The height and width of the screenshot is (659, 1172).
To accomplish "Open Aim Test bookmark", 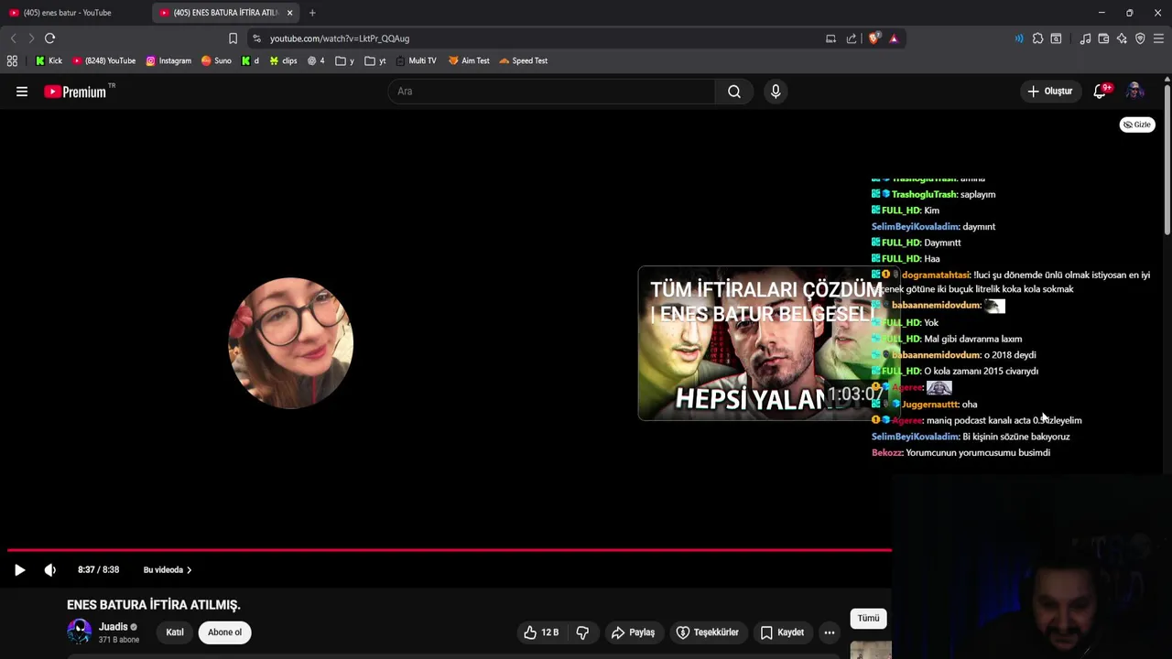I will point(469,60).
